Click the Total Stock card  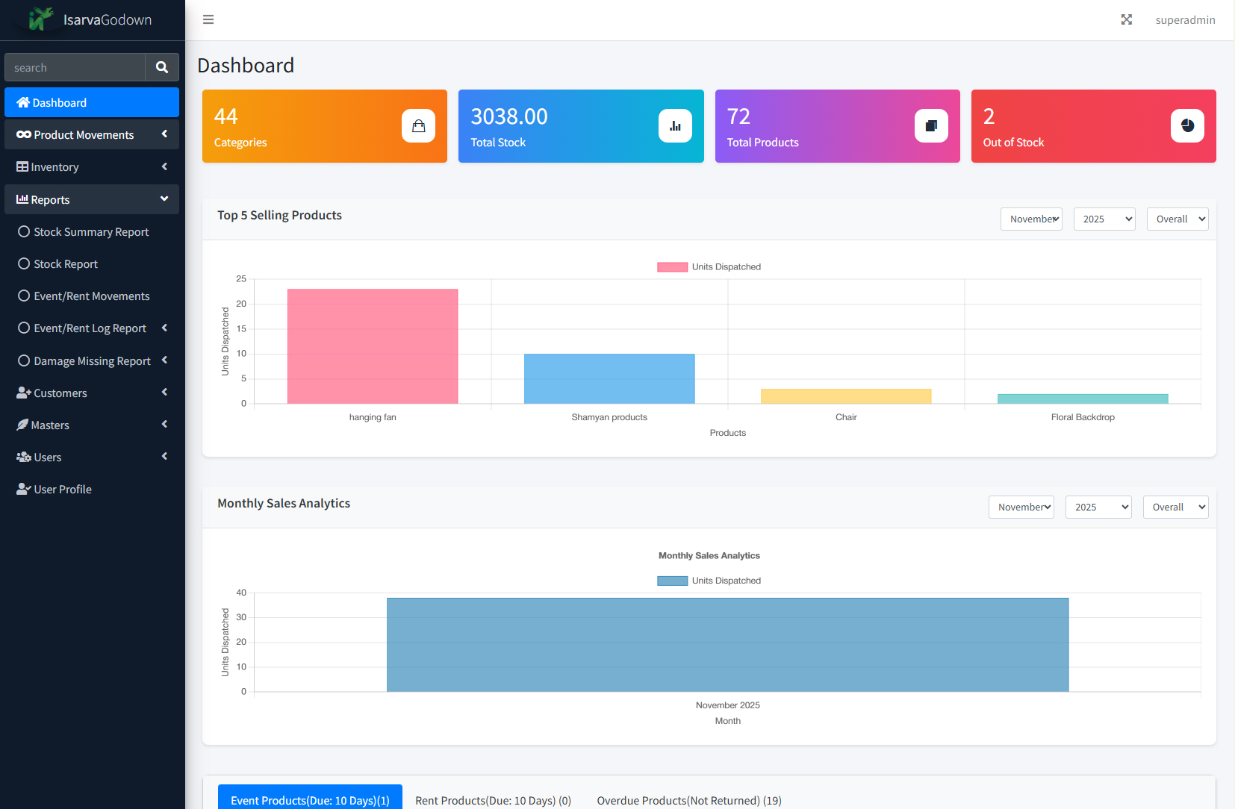tap(581, 126)
